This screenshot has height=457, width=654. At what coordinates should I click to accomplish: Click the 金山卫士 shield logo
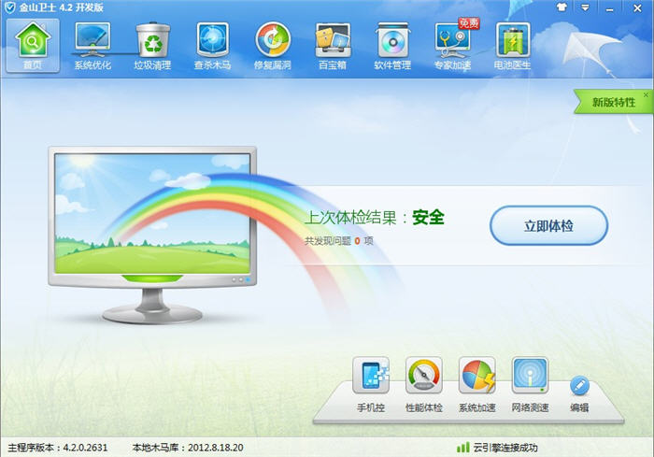[9, 7]
